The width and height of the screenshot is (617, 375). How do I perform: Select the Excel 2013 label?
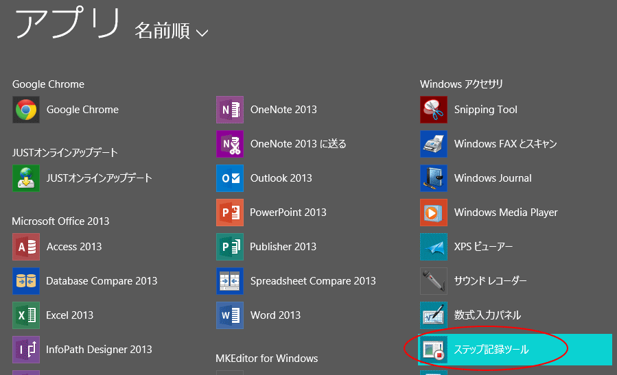coord(69,315)
